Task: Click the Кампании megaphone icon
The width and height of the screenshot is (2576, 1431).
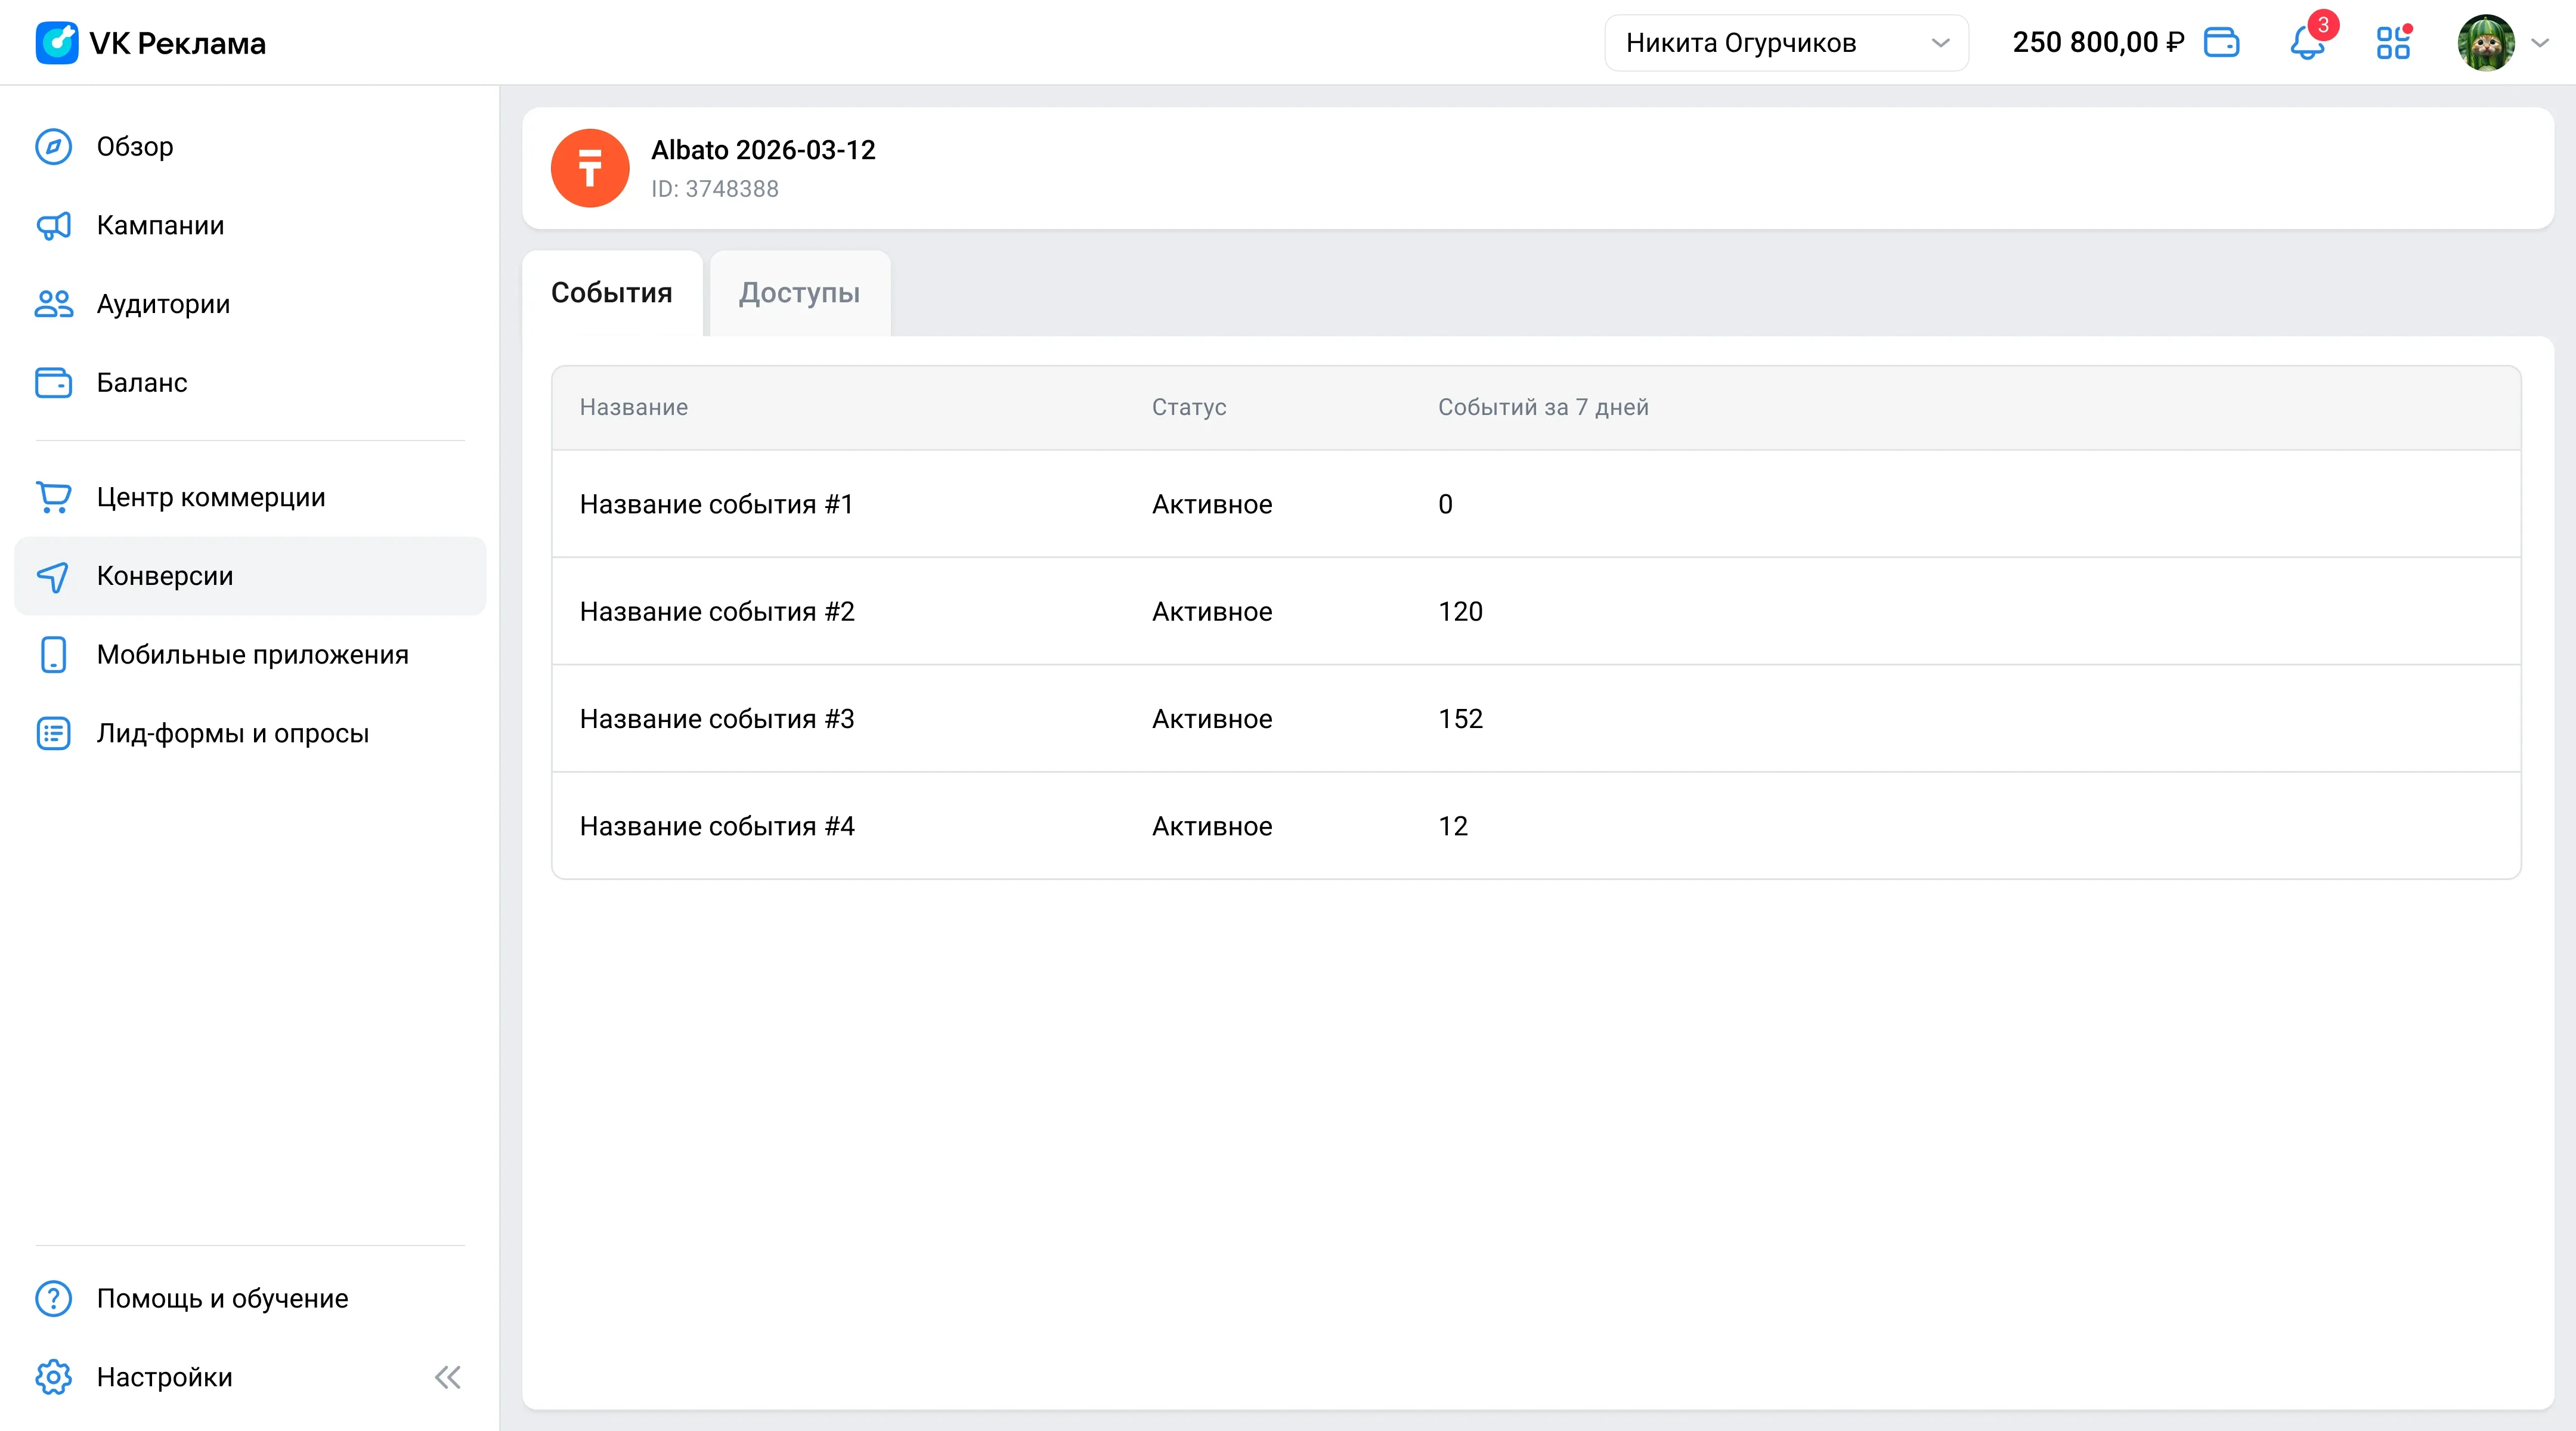Action: pyautogui.click(x=54, y=226)
